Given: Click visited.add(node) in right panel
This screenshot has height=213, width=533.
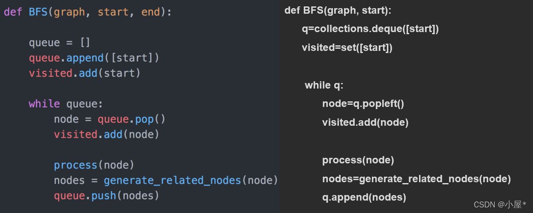Looking at the screenshot, I should pos(365,123).
